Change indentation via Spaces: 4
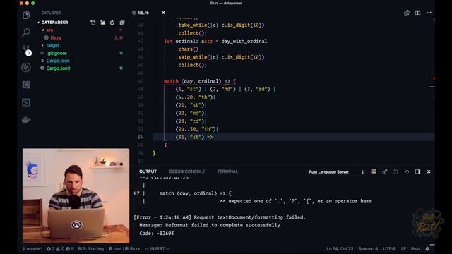The width and height of the screenshot is (452, 254). (x=368, y=248)
